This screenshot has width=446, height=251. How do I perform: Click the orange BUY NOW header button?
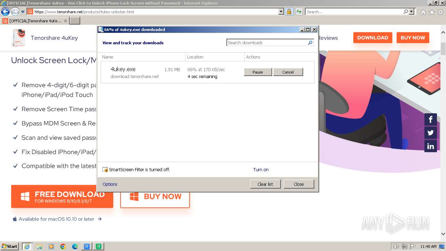click(x=413, y=38)
